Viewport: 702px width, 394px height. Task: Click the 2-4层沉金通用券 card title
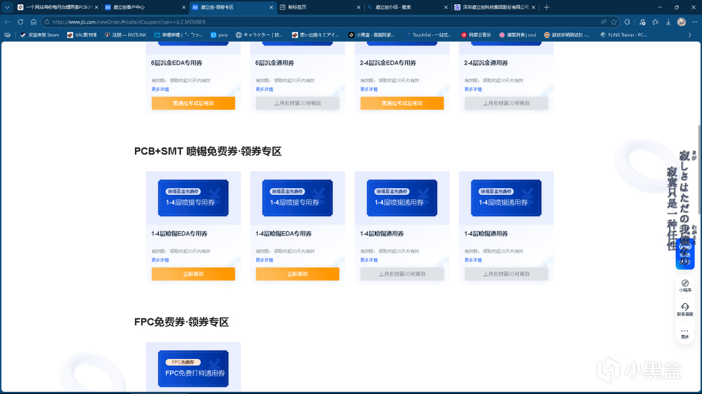486,63
